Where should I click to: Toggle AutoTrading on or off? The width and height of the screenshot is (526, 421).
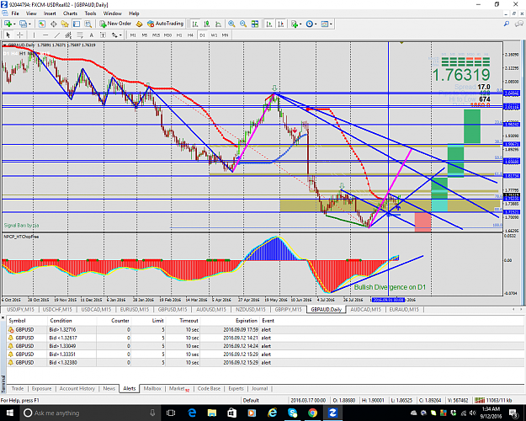(x=166, y=24)
